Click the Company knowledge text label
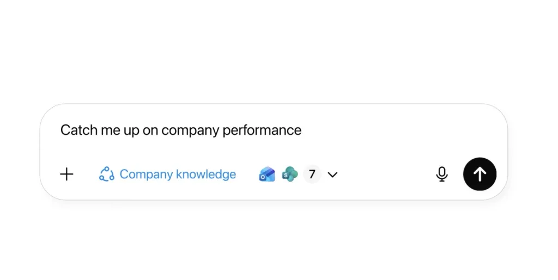Screen dimensions: 558x280 pyautogui.click(x=178, y=174)
